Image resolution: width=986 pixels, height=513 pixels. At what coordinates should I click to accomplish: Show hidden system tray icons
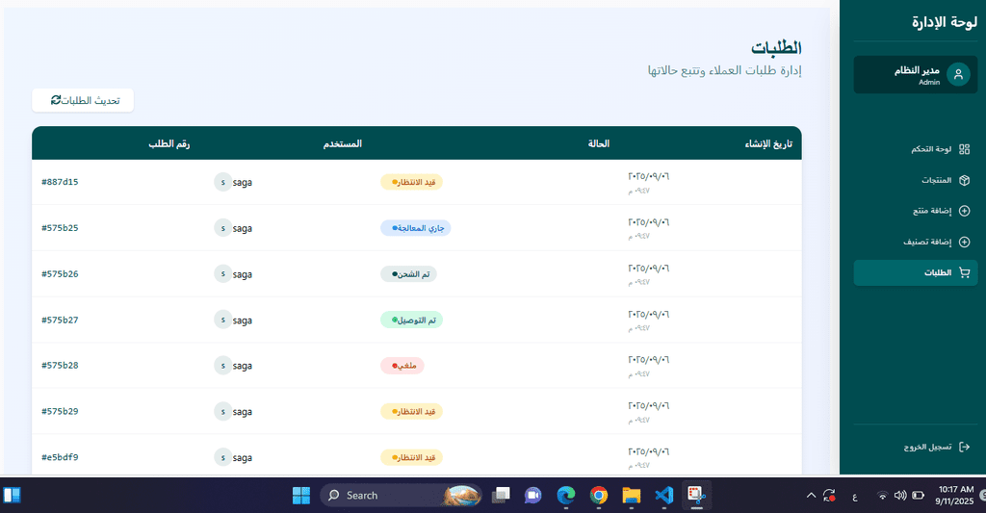click(x=811, y=496)
